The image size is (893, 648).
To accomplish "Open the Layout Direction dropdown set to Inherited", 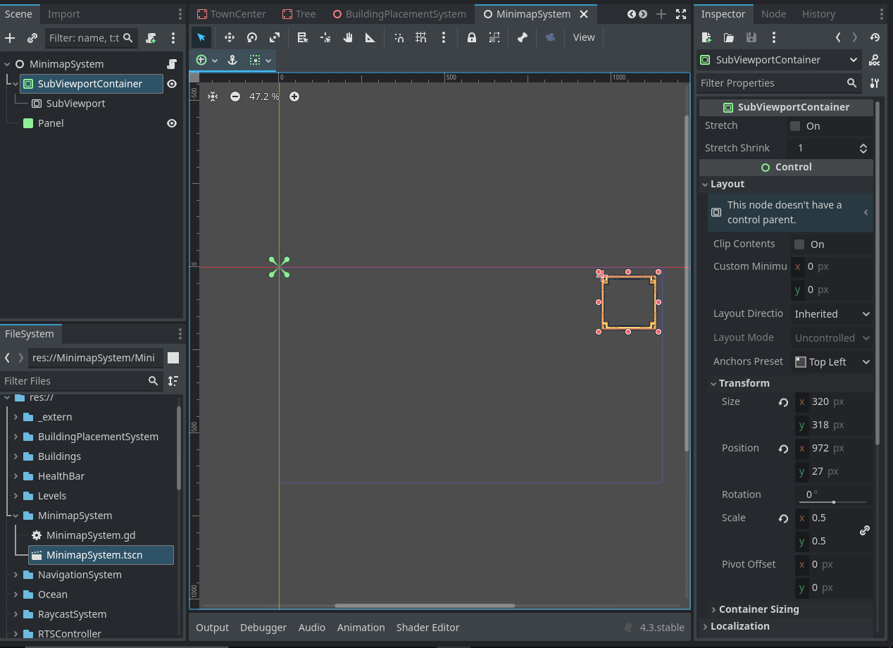I will click(832, 313).
